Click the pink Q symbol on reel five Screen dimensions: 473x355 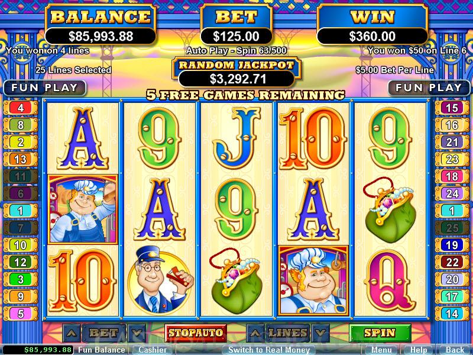390,280
